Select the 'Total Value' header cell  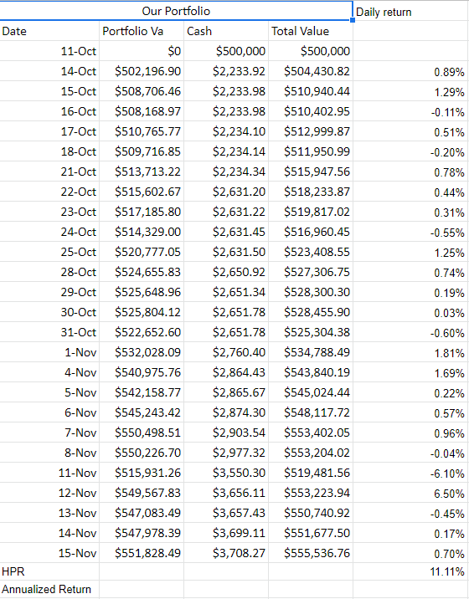coord(311,31)
